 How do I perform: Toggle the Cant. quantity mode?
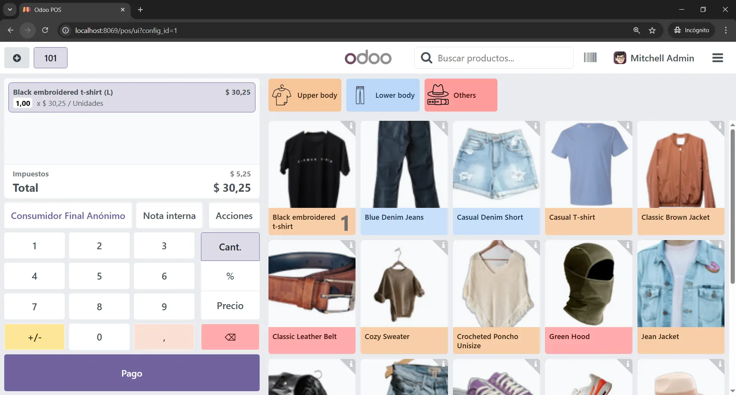[230, 247]
